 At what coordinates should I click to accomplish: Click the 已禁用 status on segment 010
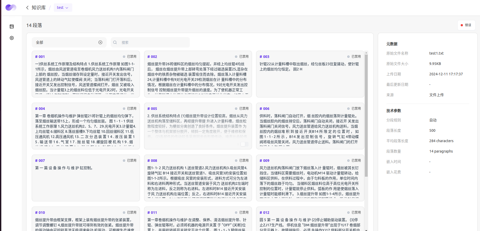coord(130,212)
